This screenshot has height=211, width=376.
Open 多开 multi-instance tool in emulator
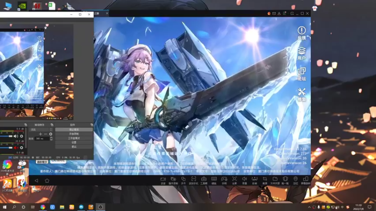coord(183,181)
